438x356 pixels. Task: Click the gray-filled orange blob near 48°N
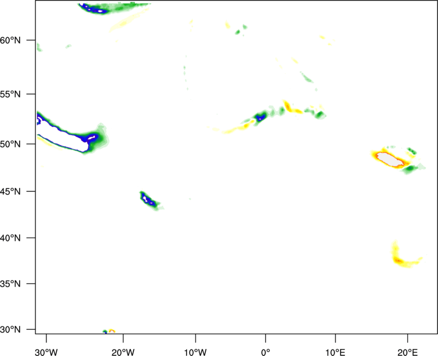390,160
